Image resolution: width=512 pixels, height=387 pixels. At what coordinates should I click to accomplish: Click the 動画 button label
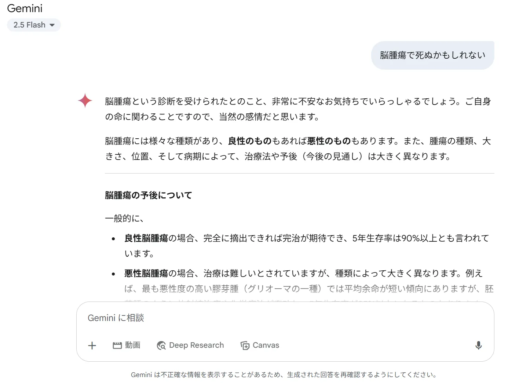point(133,345)
